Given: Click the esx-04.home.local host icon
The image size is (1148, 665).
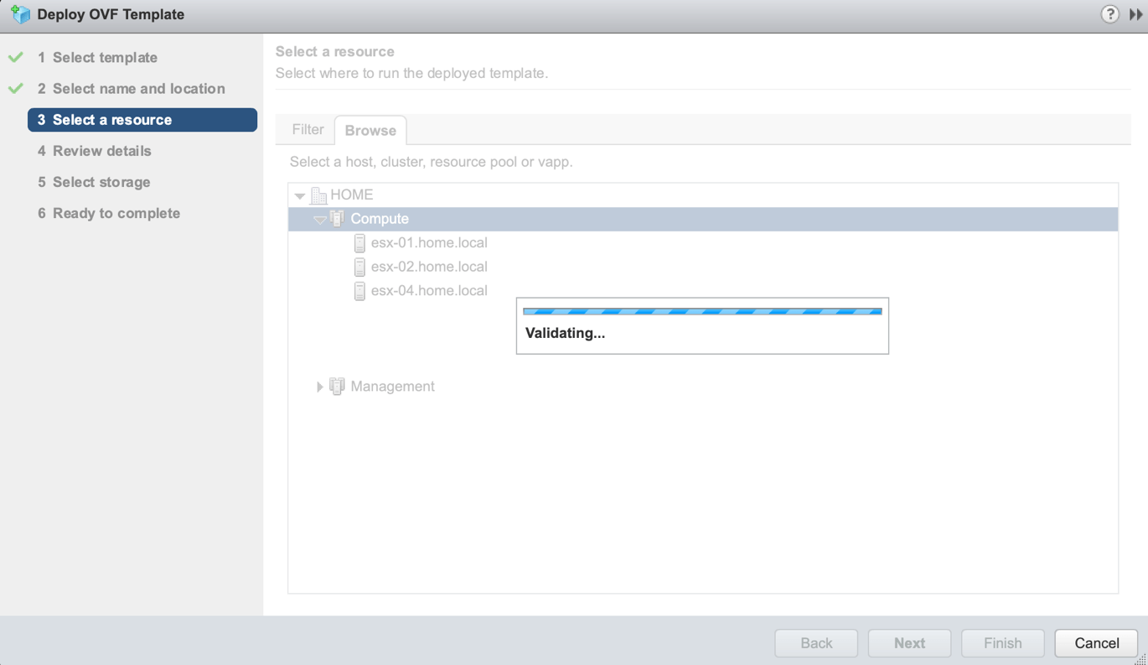Looking at the screenshot, I should click(359, 291).
